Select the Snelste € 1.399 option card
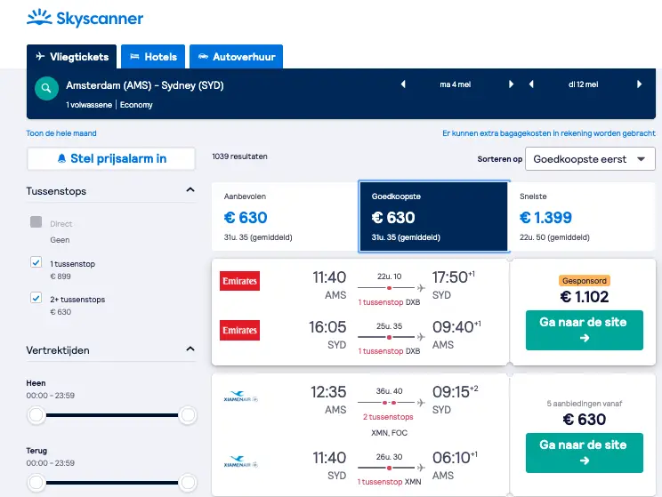Image resolution: width=662 pixels, height=497 pixels. click(x=582, y=217)
